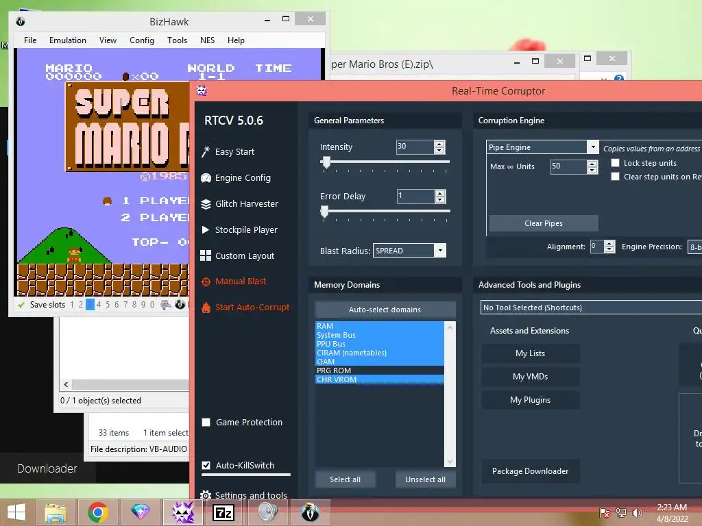Switch to BizHawk taskbar icon
This screenshot has width=702, height=526.
(310, 512)
